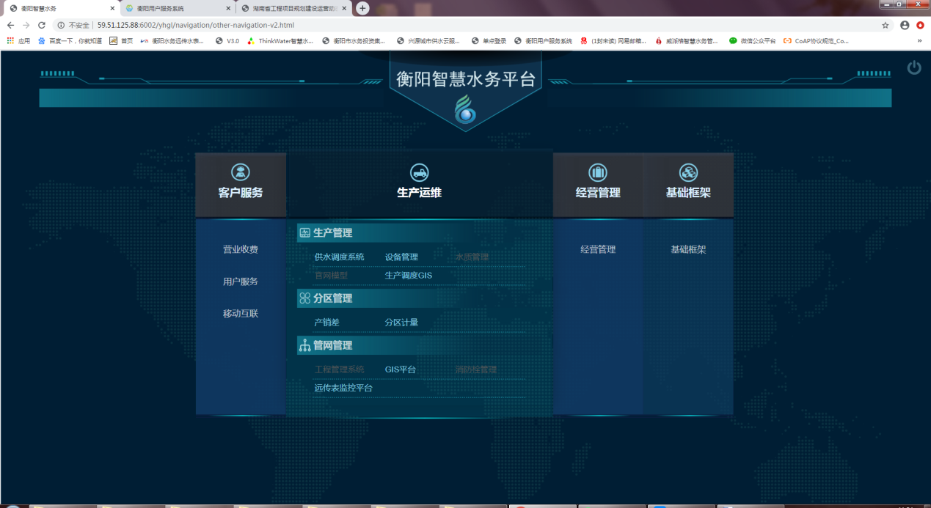This screenshot has width=931, height=508.
Task: Expand the bookmarks overflow chevron
Action: click(x=919, y=41)
